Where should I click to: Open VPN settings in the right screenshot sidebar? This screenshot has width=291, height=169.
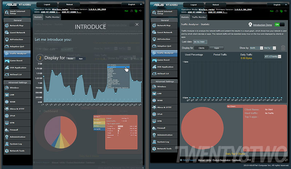164,121
